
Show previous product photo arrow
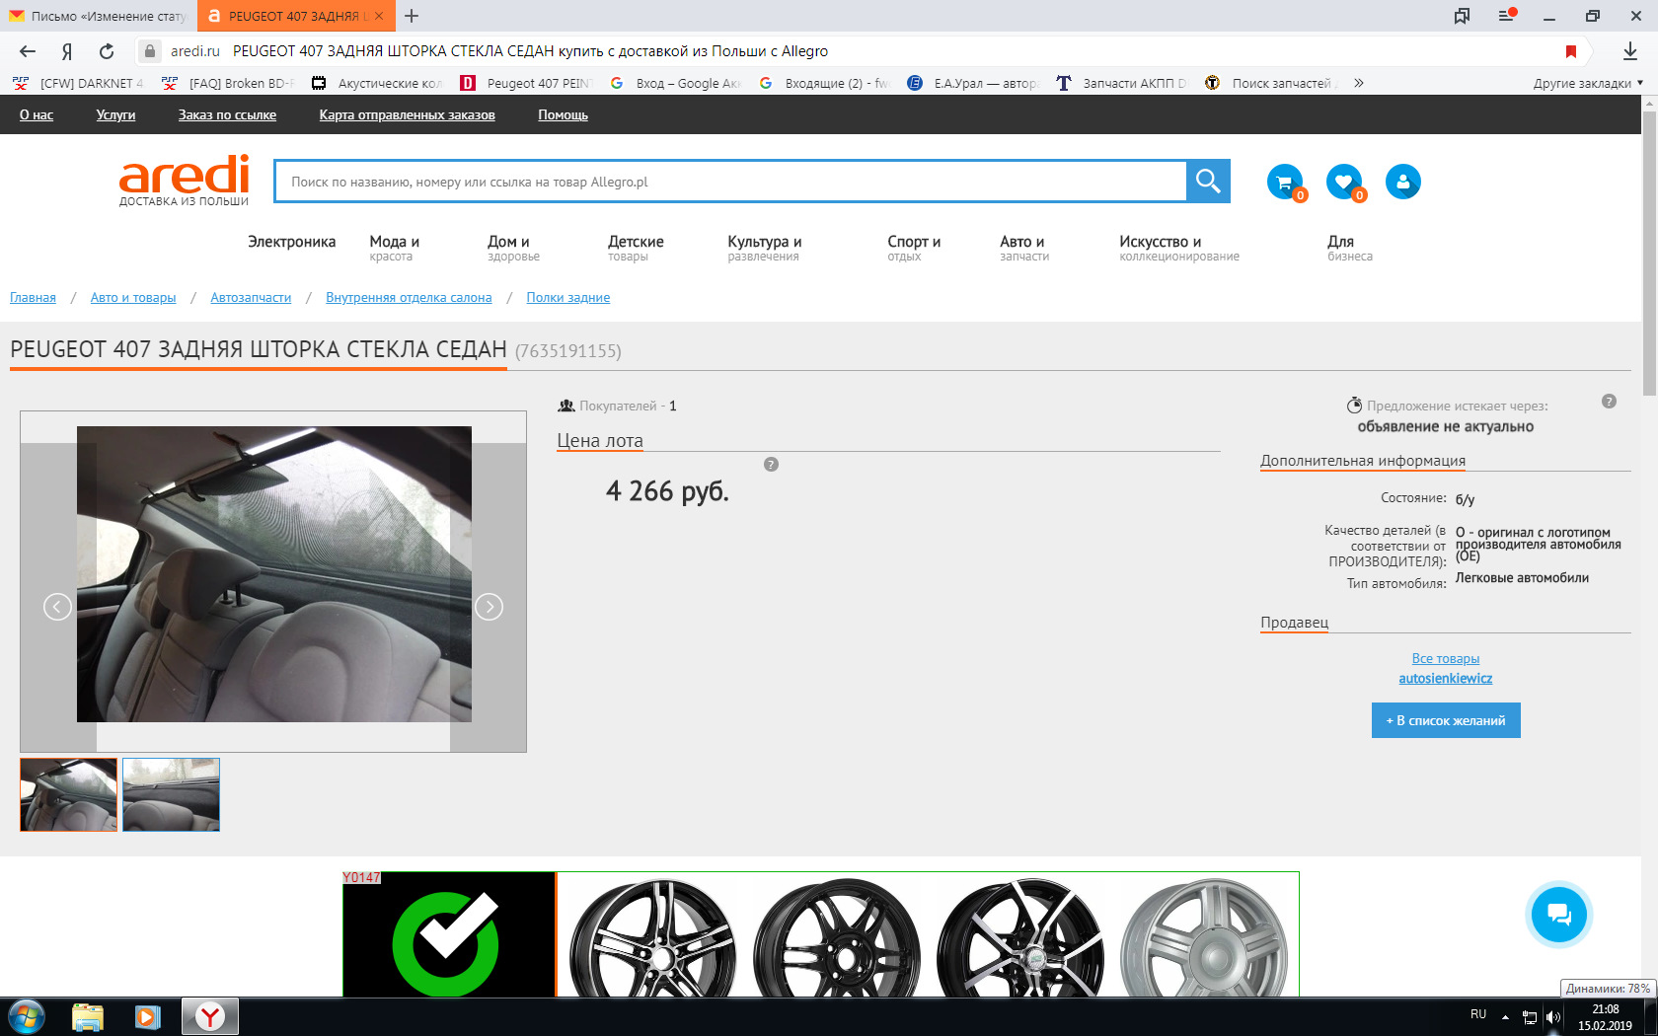pyautogui.click(x=57, y=607)
